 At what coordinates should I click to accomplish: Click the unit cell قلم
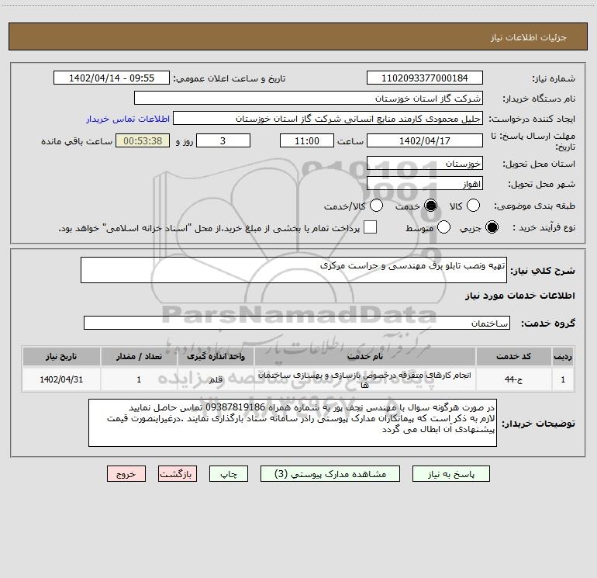tap(216, 379)
